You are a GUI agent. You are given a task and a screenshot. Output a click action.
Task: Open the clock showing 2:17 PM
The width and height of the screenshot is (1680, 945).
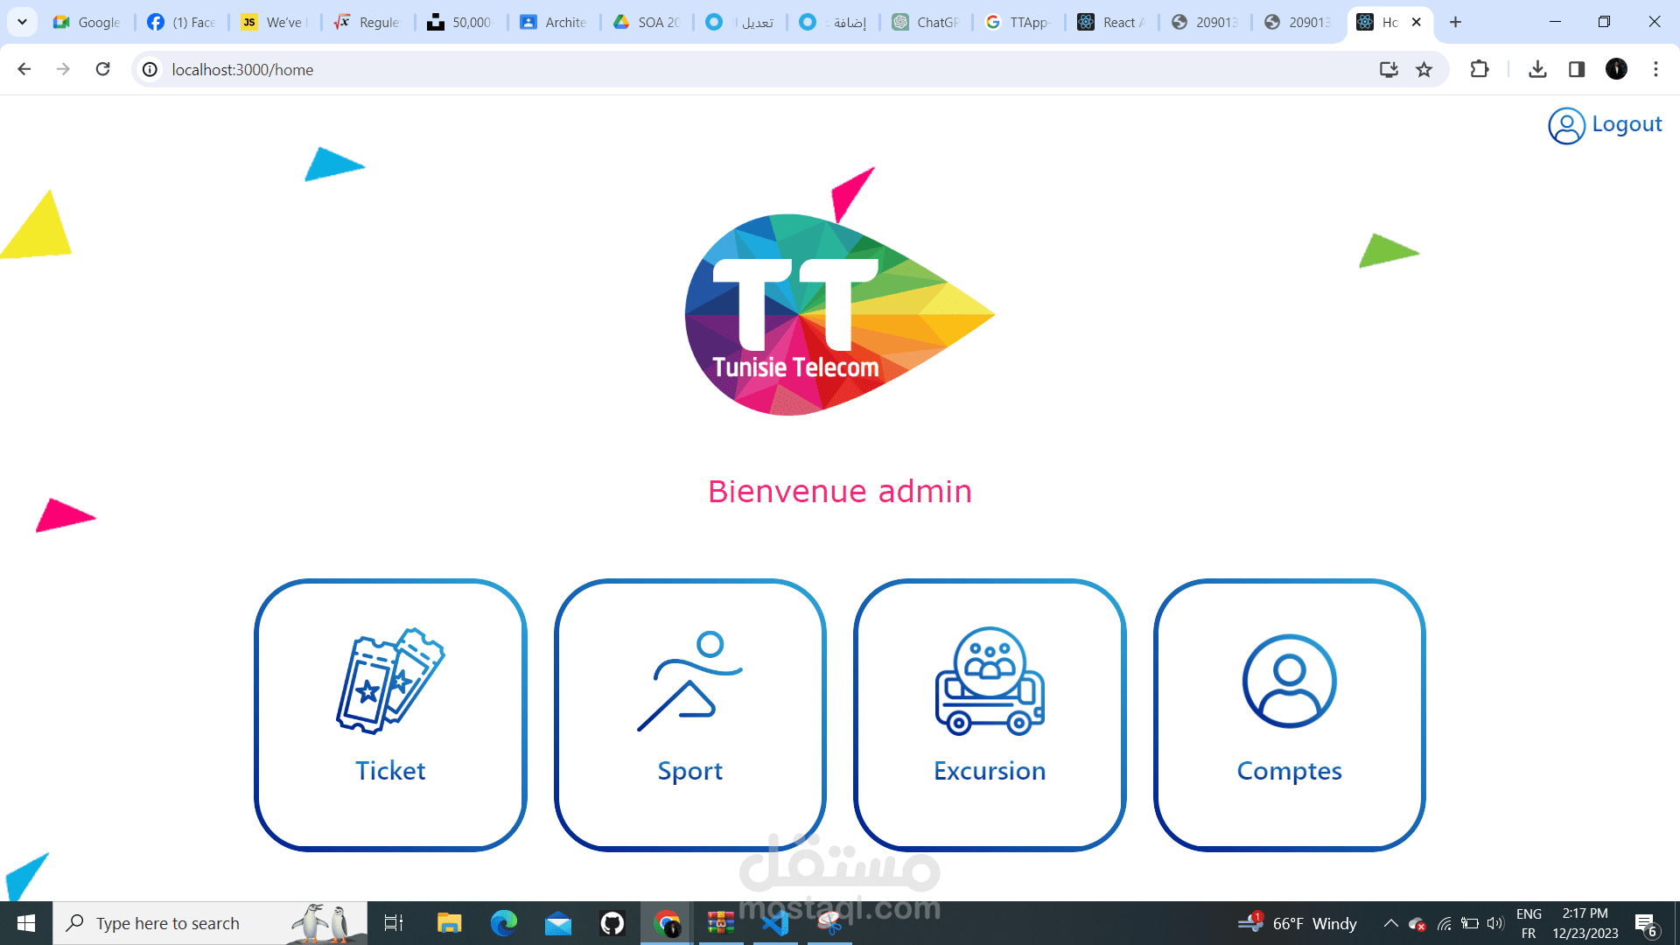pos(1585,923)
